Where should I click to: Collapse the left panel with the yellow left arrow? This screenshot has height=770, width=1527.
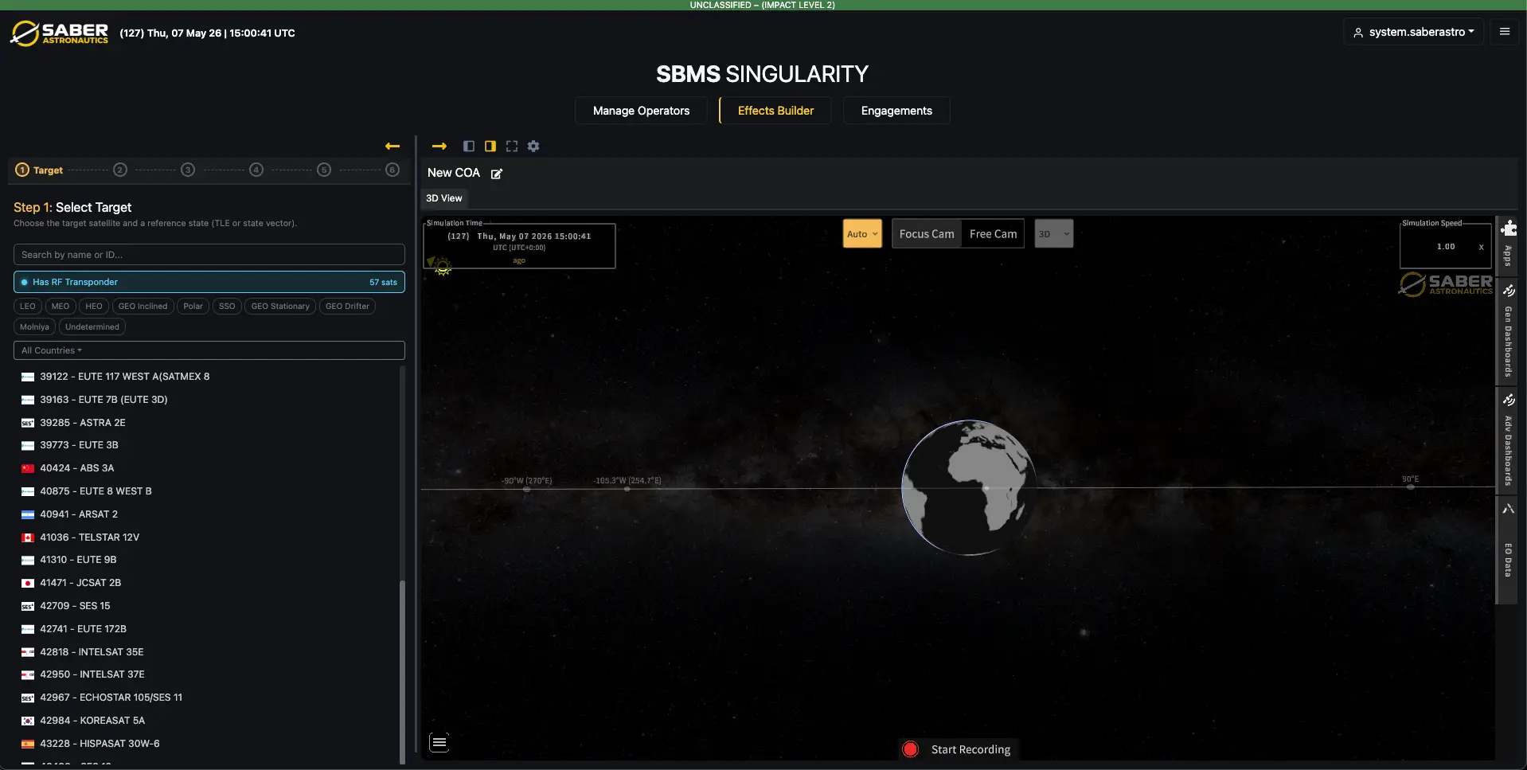pos(392,146)
